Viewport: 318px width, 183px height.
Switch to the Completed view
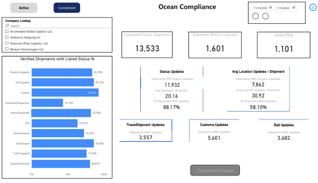67,8
